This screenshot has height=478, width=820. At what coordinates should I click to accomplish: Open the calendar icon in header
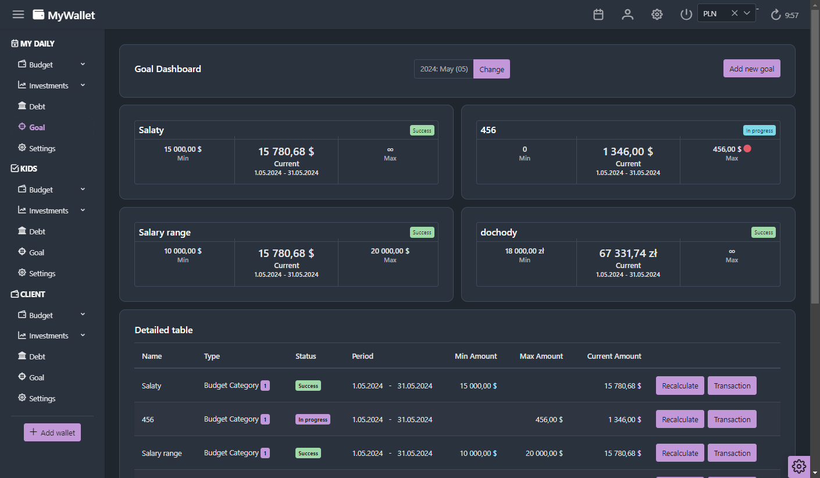point(598,15)
